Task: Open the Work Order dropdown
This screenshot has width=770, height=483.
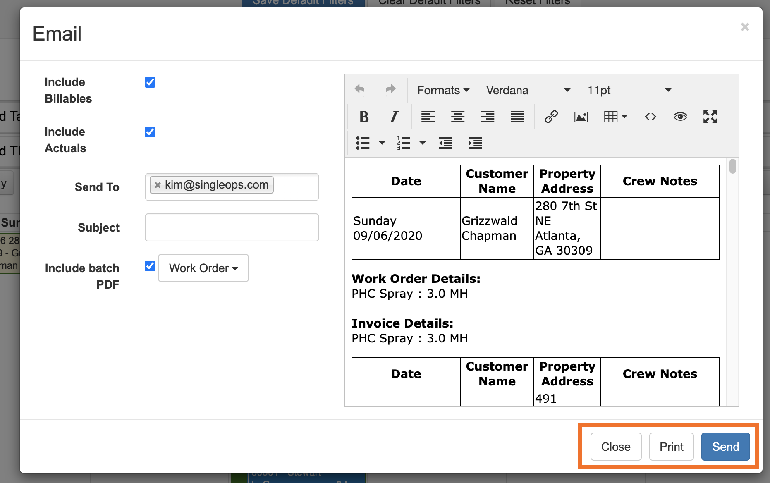Action: tap(203, 268)
